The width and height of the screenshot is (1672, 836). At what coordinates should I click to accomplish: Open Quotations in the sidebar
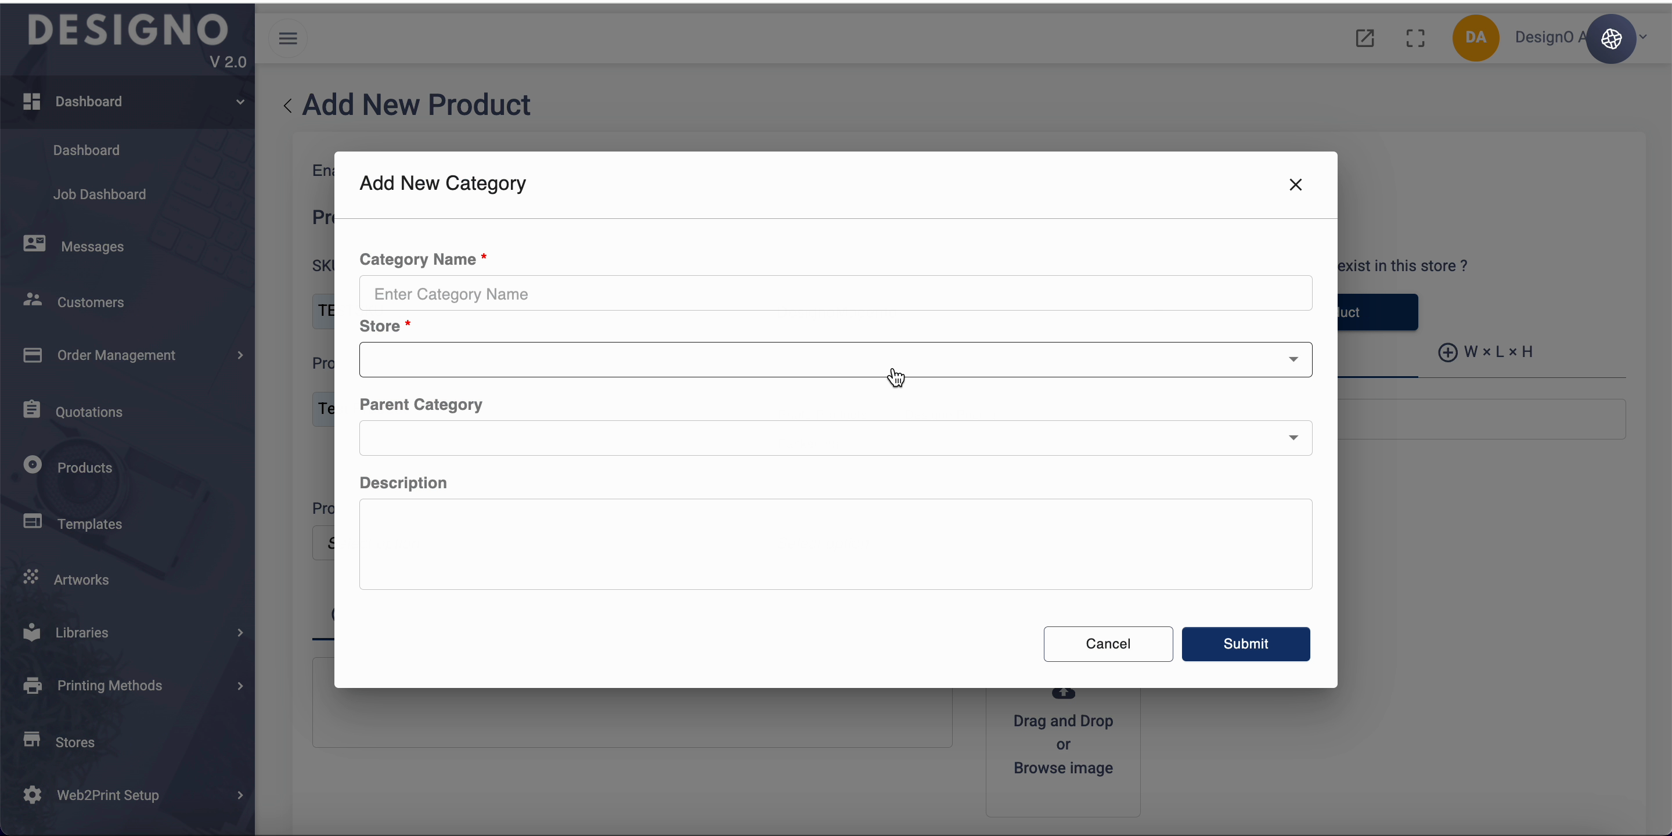pos(89,412)
